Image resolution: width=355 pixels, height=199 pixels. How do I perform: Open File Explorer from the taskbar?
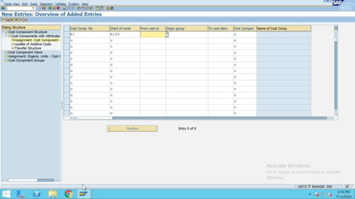pyautogui.click(x=53, y=194)
